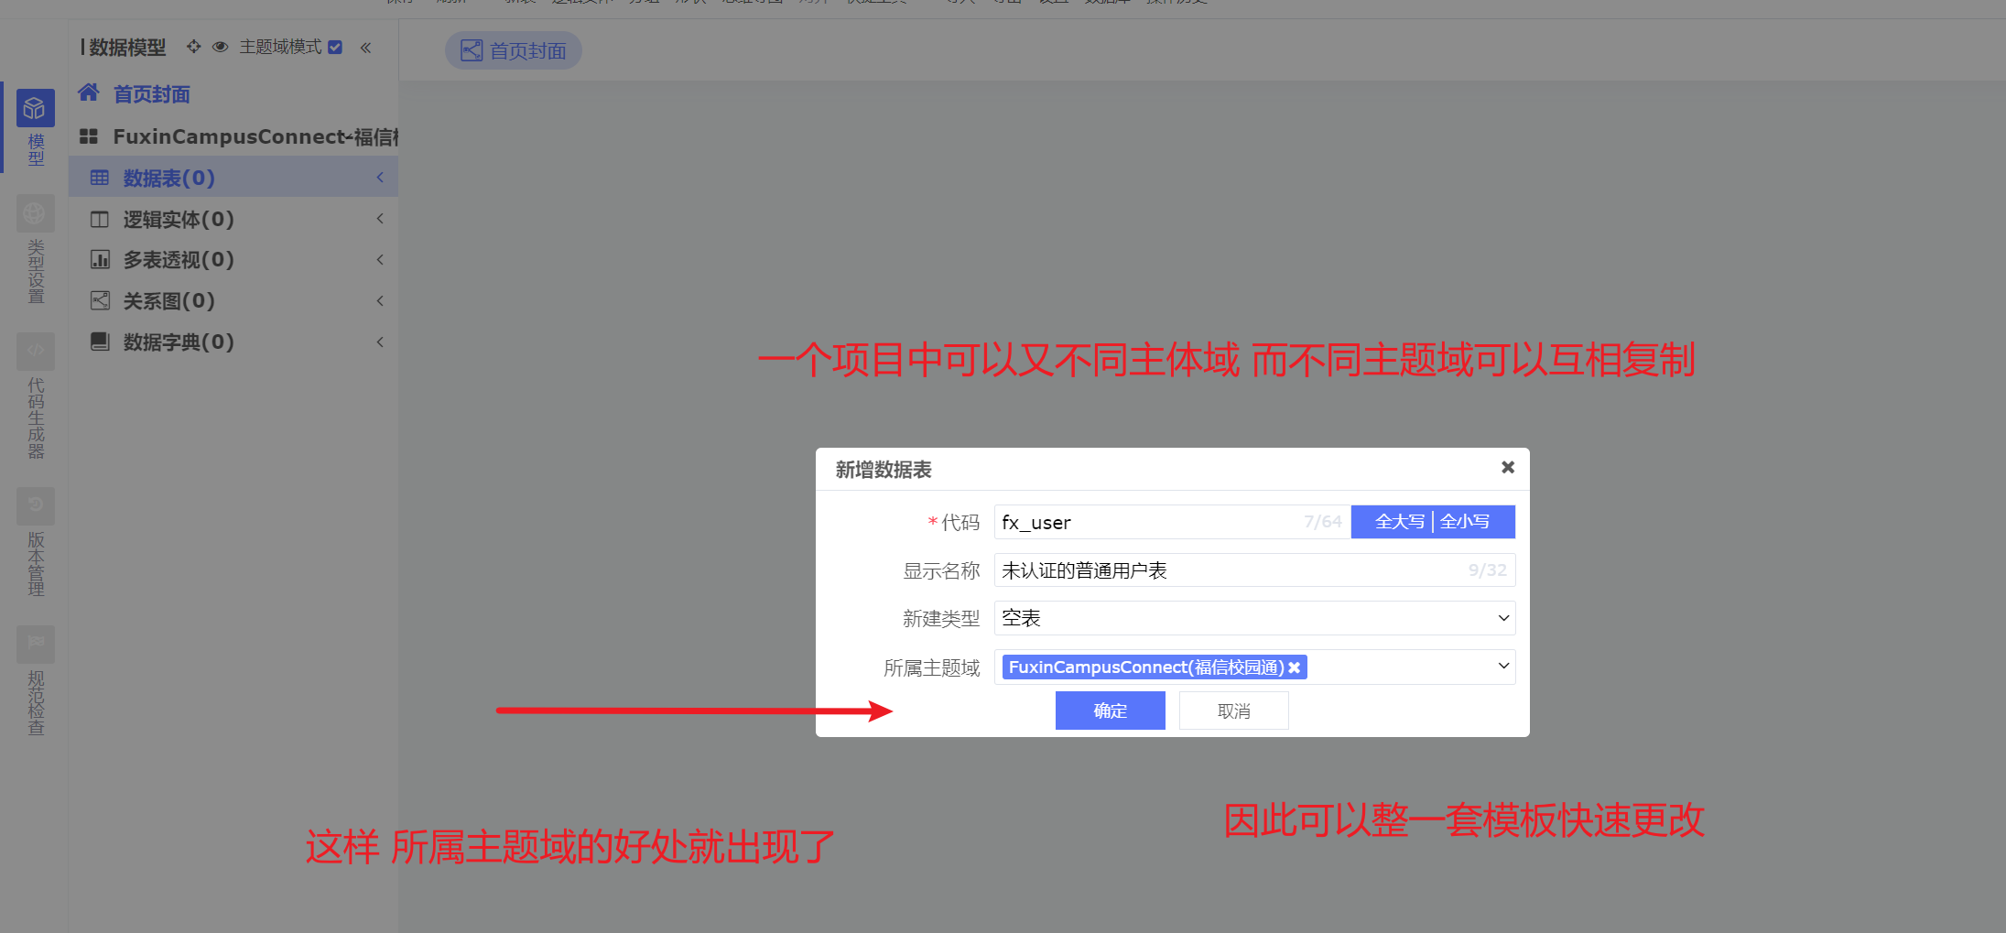Expand the 多表透视(0) chevron
Image resolution: width=2006 pixels, height=933 pixels.
[x=380, y=260]
